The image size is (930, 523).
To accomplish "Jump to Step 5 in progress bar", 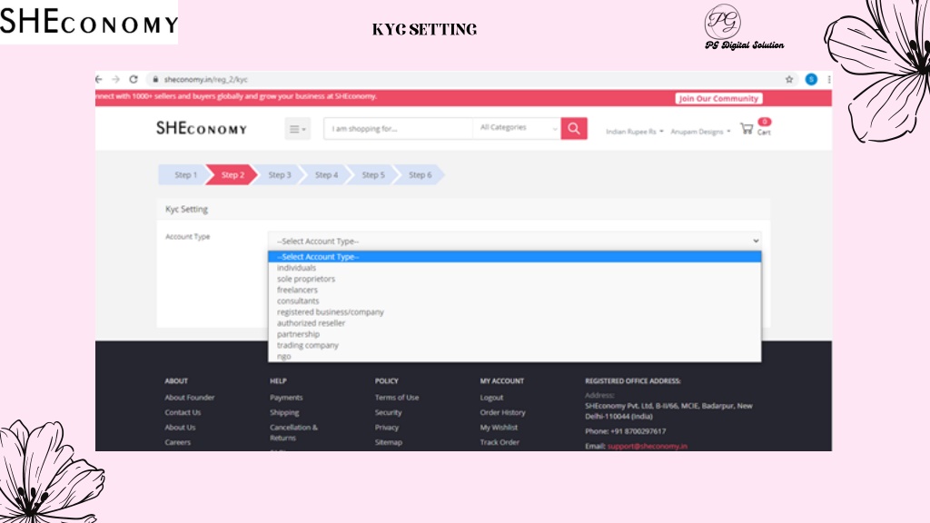I will [373, 175].
